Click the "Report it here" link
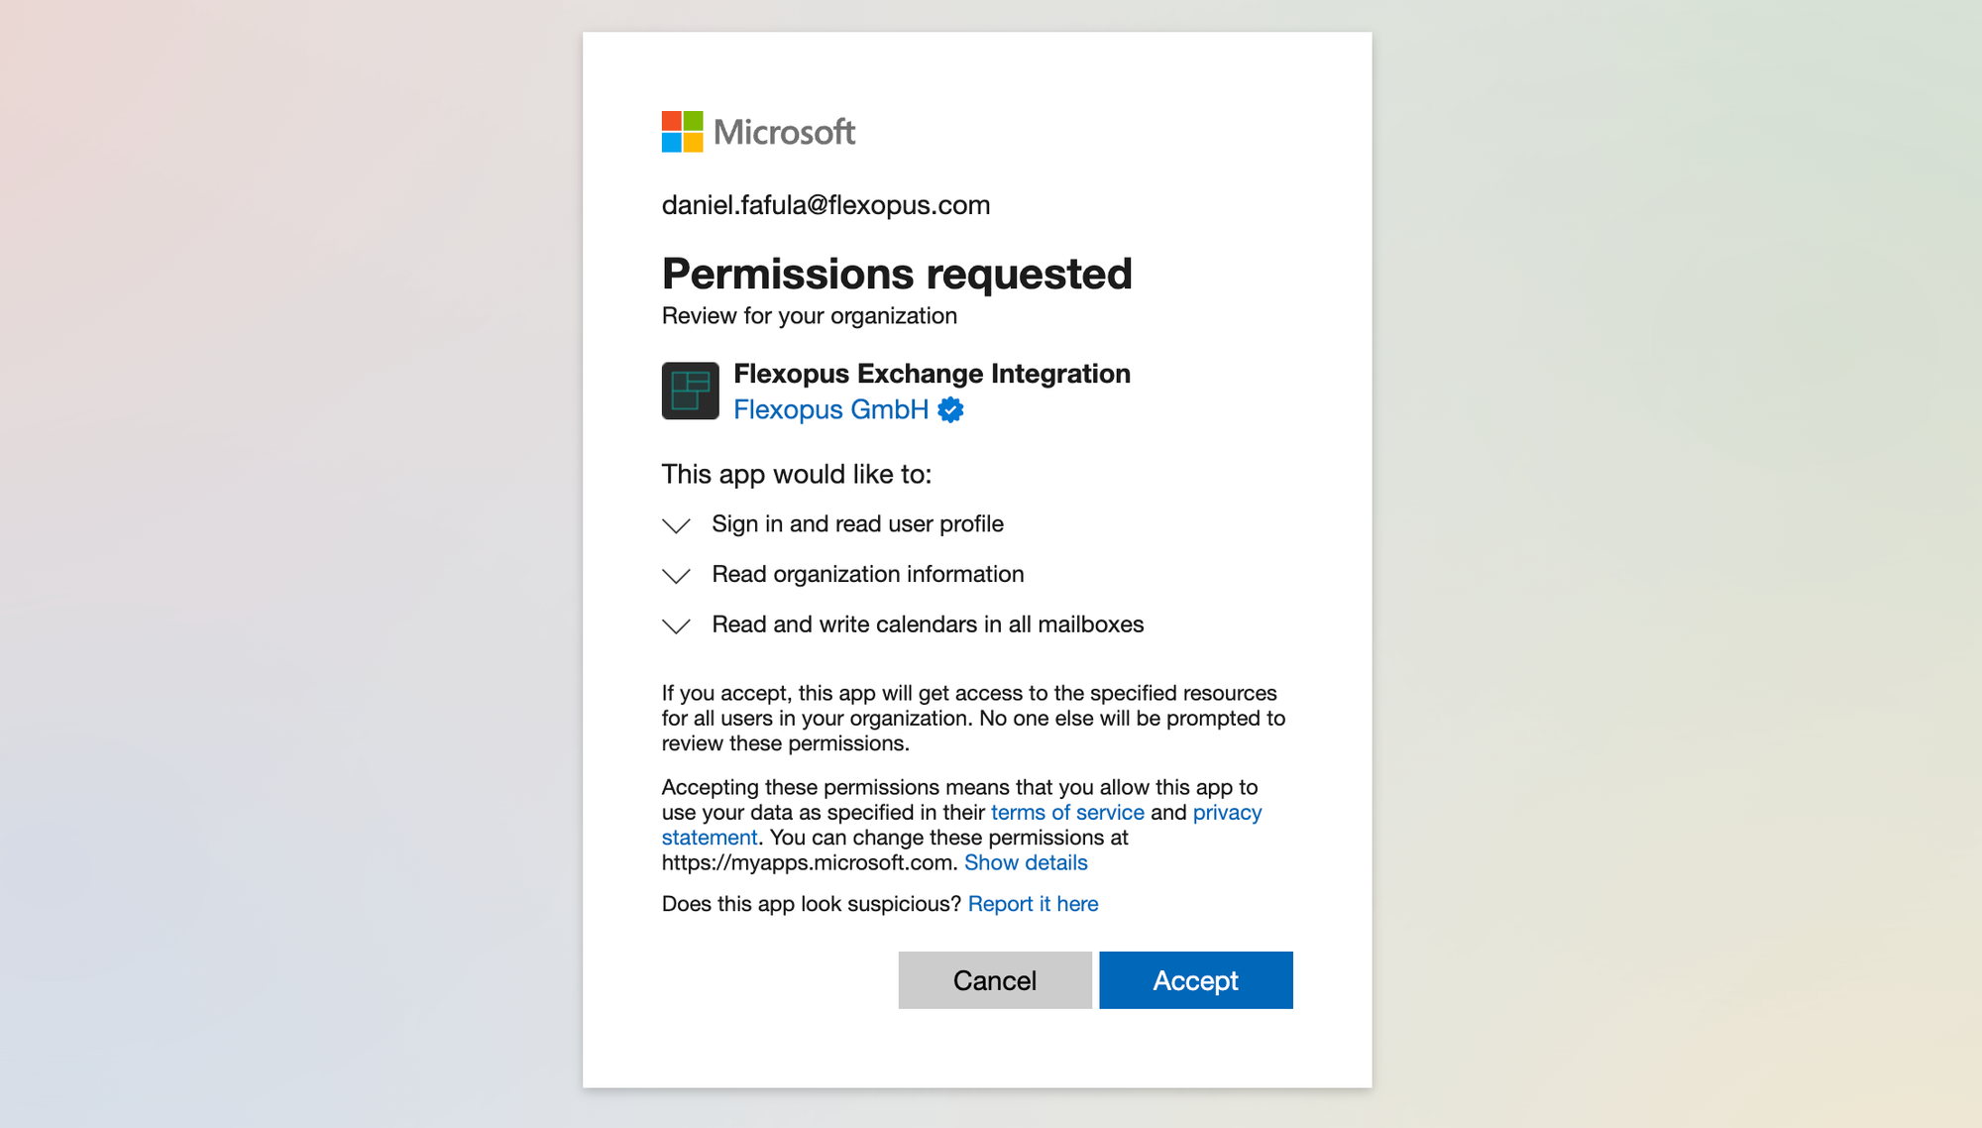The width and height of the screenshot is (1982, 1128). pos(1033,904)
